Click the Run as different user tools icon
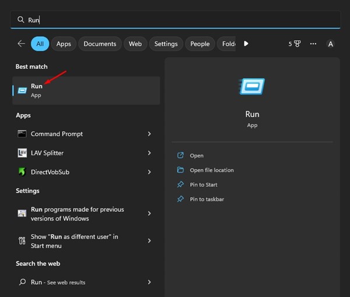Screen dimensions: 350x297 click(22, 241)
